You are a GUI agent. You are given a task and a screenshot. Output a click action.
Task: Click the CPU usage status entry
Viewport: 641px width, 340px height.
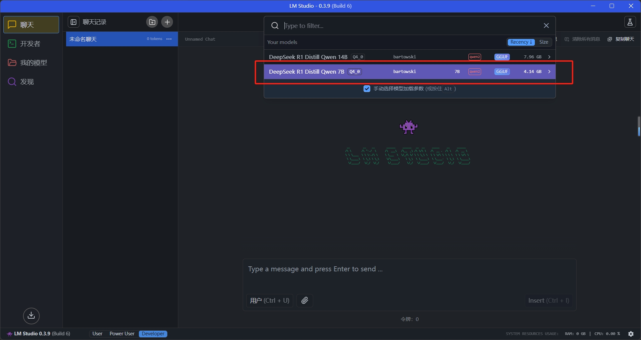click(607, 334)
